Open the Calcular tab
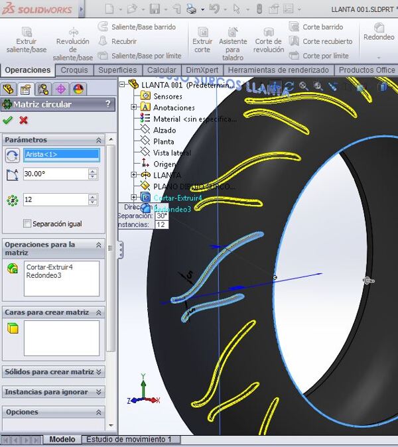Image resolution: width=398 pixels, height=447 pixels. pyautogui.click(x=162, y=70)
